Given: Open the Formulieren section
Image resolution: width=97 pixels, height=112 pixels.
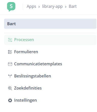Looking at the screenshot, I should (x=26, y=52).
